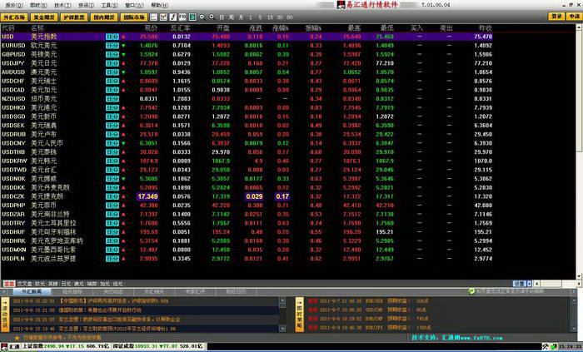Screen dimensions: 583x352
Task: Open the 报价(Q) menu
Action: (x=14, y=5)
